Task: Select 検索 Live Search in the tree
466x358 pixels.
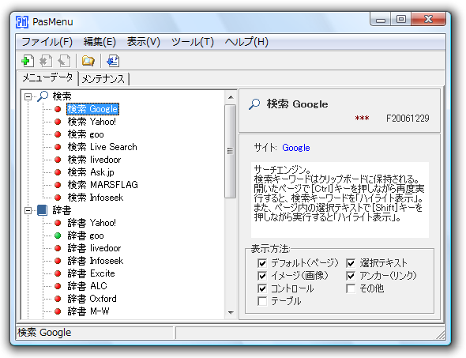Action: click(x=102, y=147)
